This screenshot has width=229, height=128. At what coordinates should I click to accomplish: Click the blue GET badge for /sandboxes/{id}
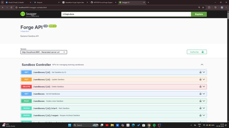click(x=26, y=72)
